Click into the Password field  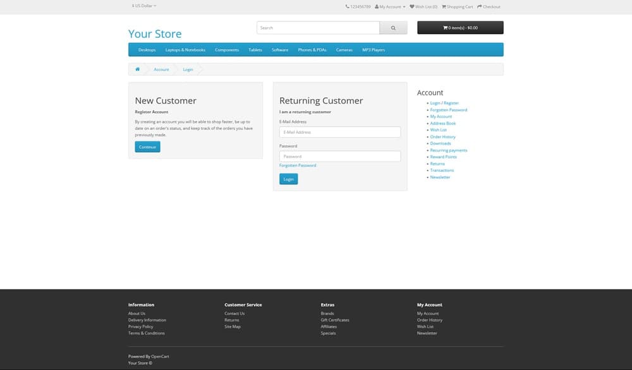(x=339, y=156)
